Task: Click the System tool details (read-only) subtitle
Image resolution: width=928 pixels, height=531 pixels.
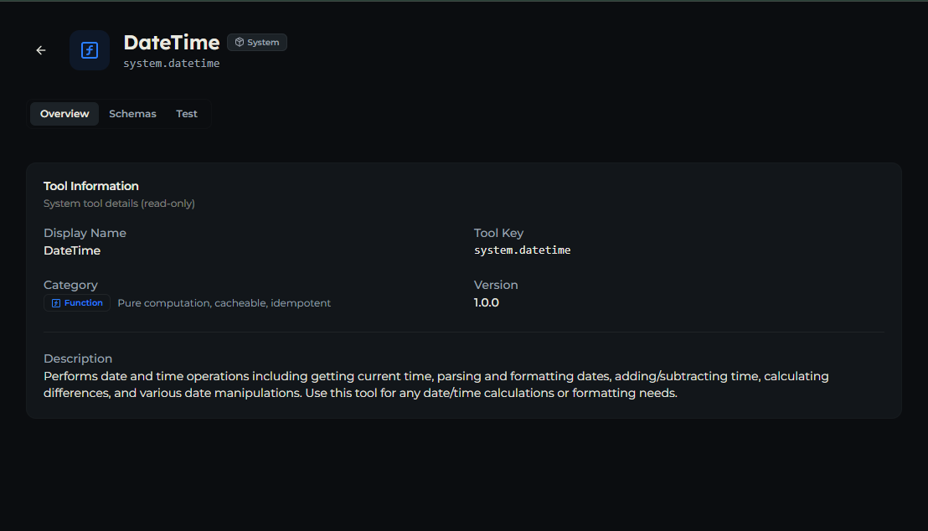Action: [119, 203]
